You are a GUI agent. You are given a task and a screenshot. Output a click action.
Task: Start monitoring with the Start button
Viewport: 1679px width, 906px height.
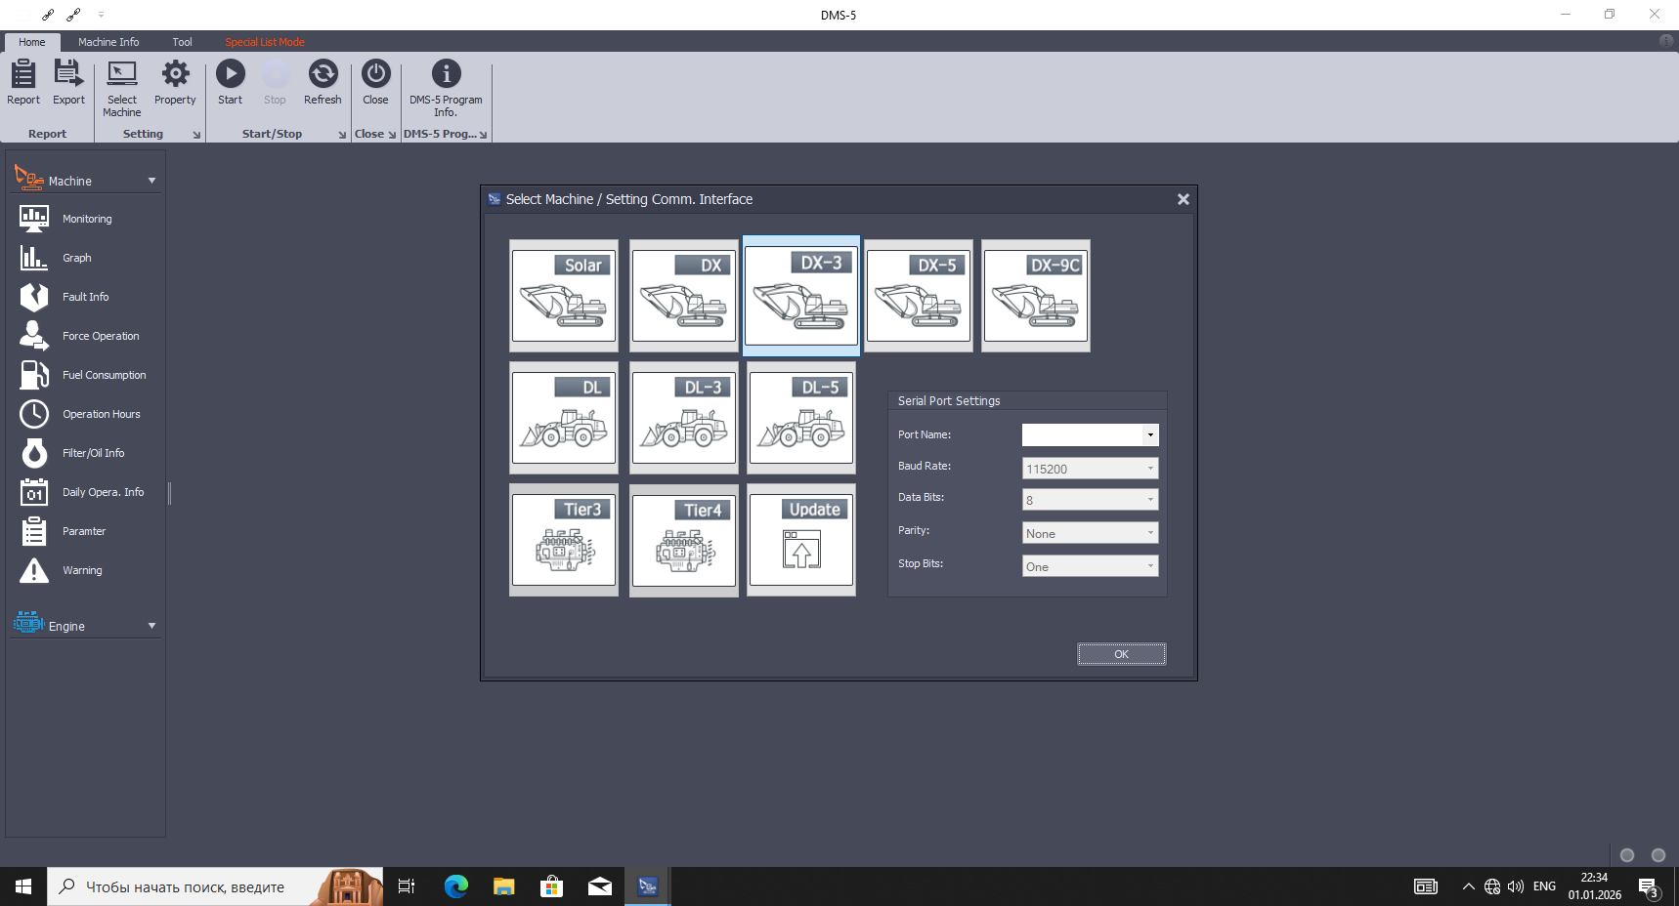tap(231, 83)
